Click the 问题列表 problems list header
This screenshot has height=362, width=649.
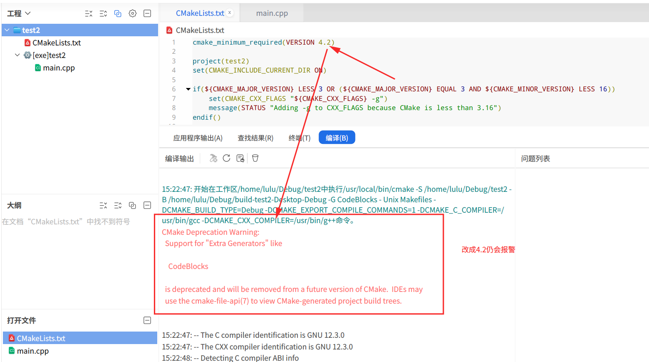point(536,158)
